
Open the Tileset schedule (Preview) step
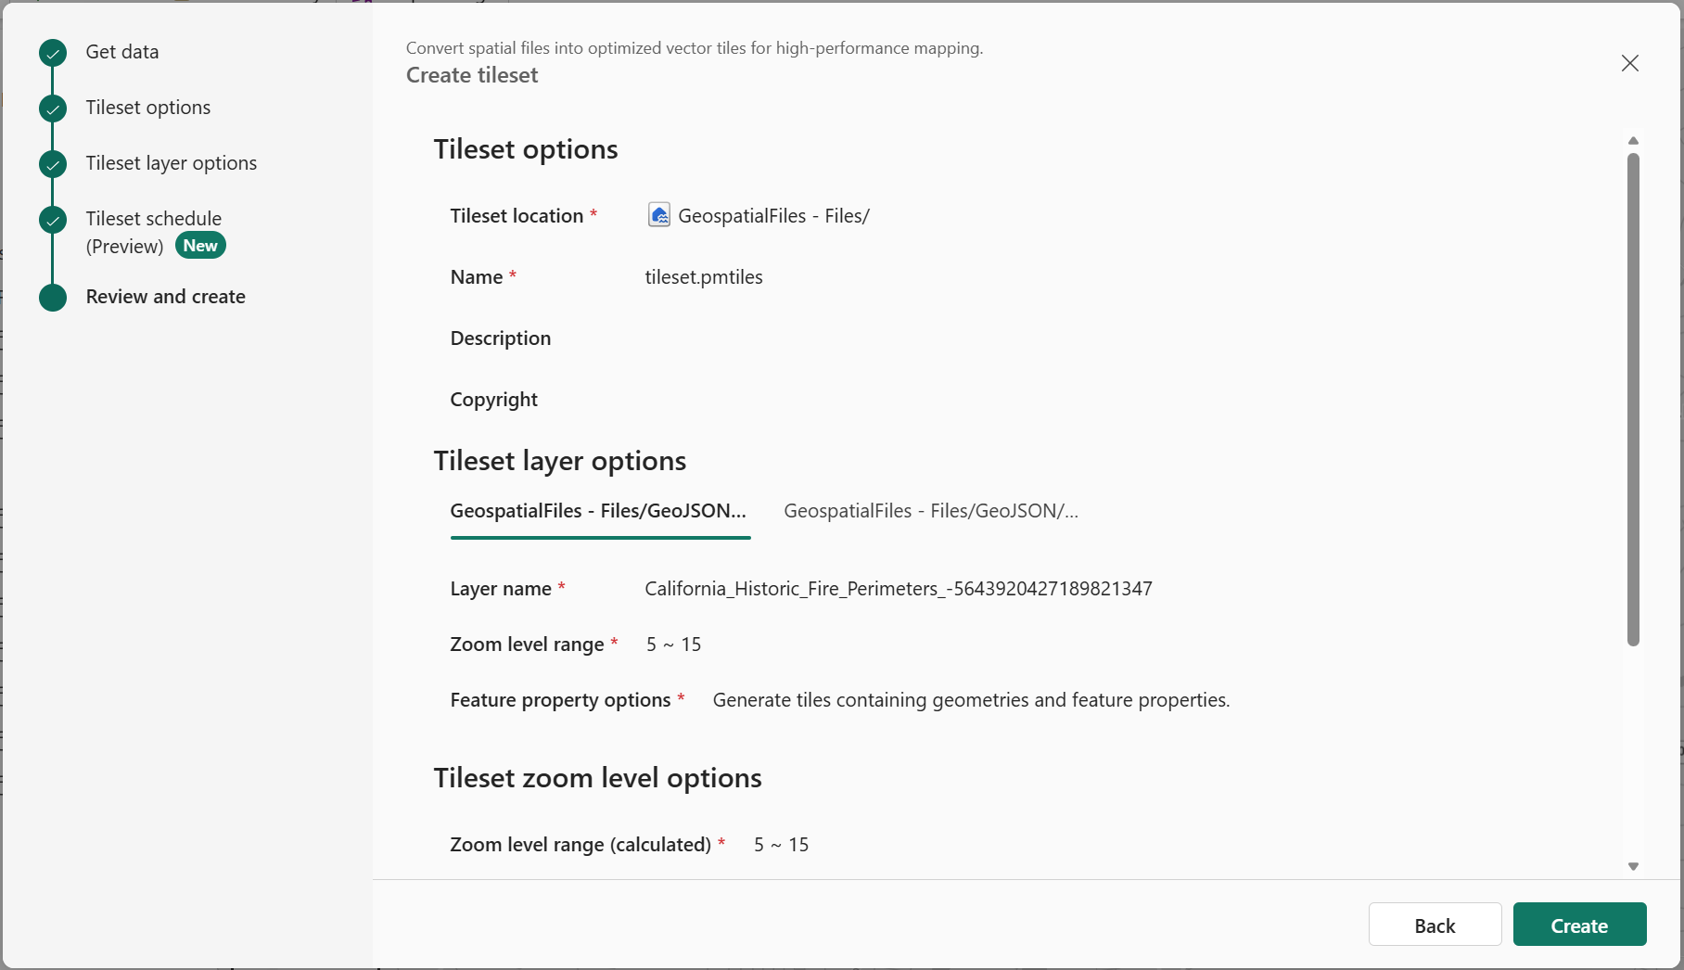pyautogui.click(x=154, y=232)
